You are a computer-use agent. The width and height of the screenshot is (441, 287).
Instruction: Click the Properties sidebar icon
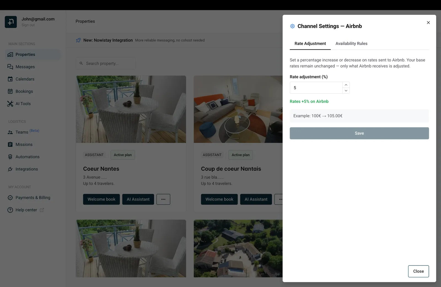point(10,55)
